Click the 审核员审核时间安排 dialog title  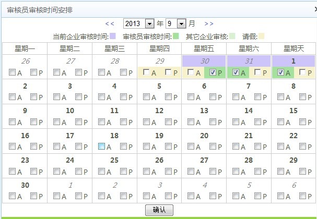[x=40, y=10]
